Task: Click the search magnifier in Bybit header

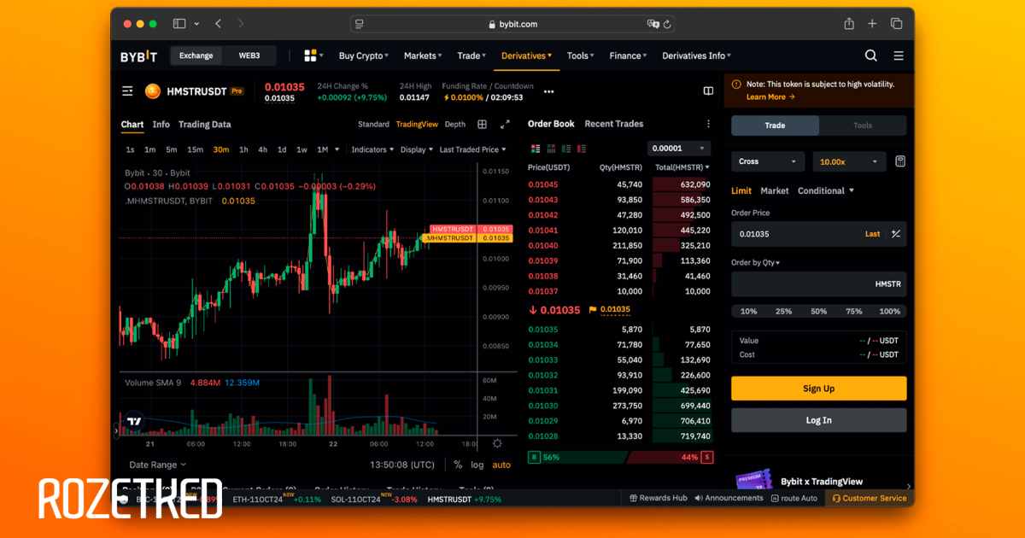Action: pyautogui.click(x=870, y=56)
